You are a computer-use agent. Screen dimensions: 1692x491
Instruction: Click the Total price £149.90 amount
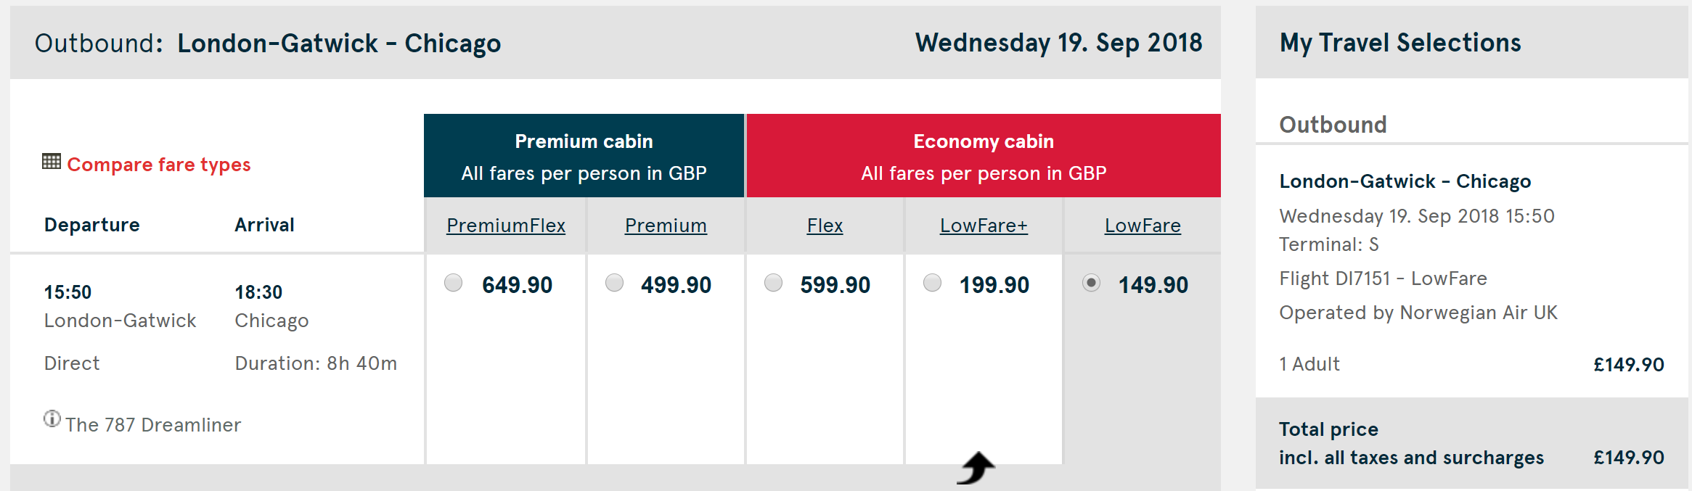coord(1628,458)
